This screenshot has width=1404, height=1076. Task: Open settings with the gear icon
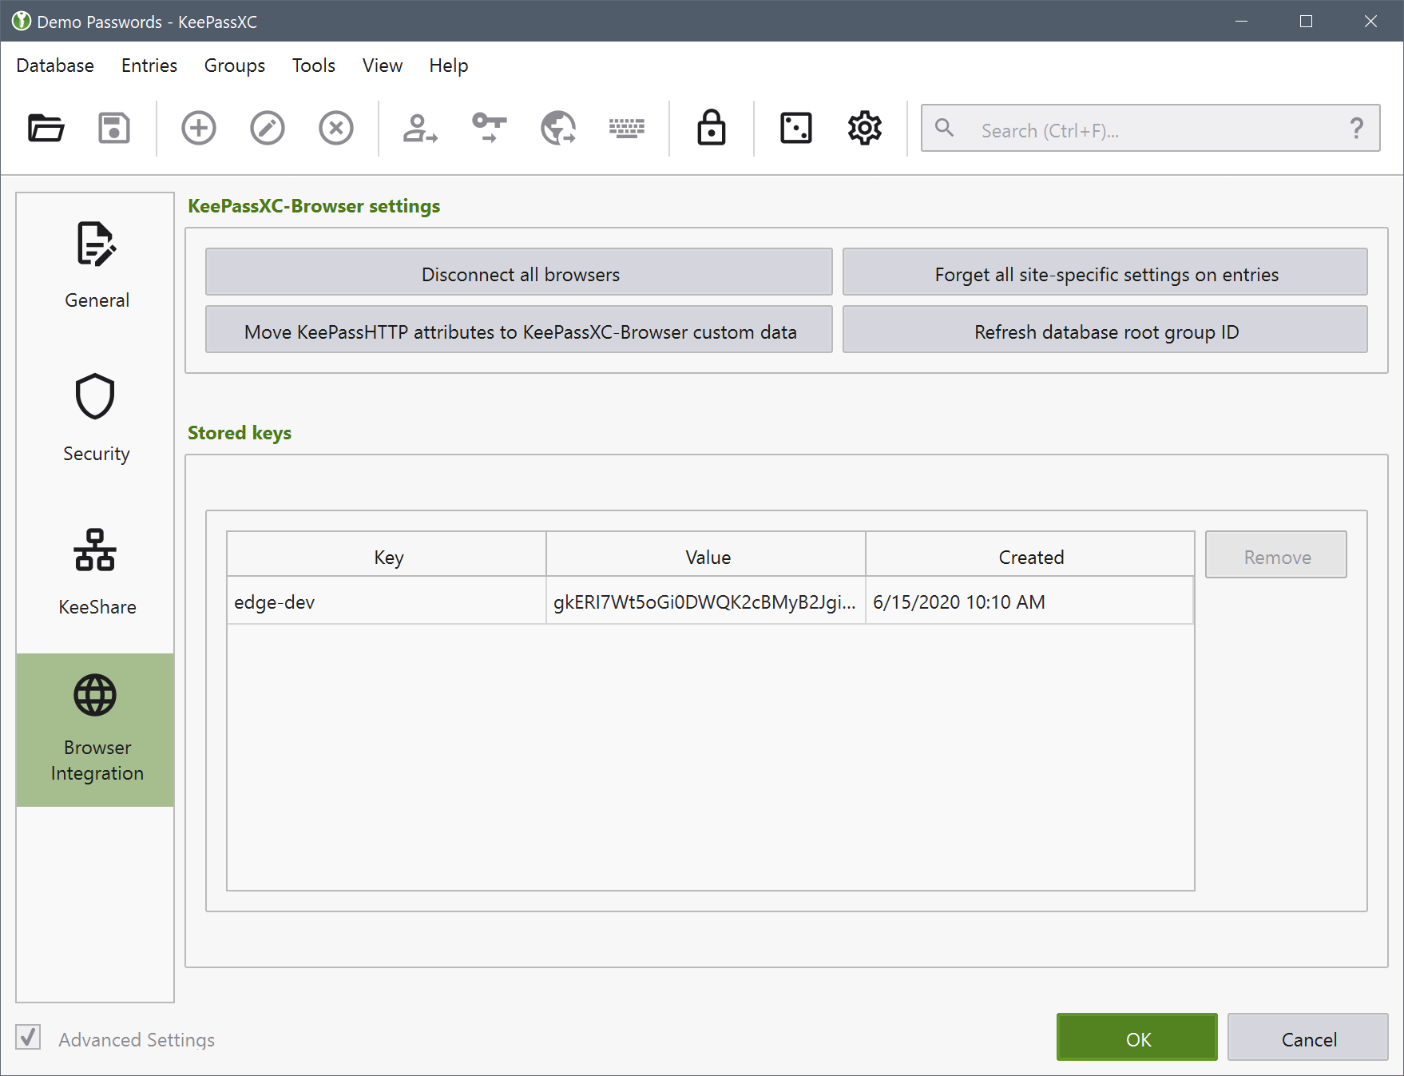[x=864, y=128]
